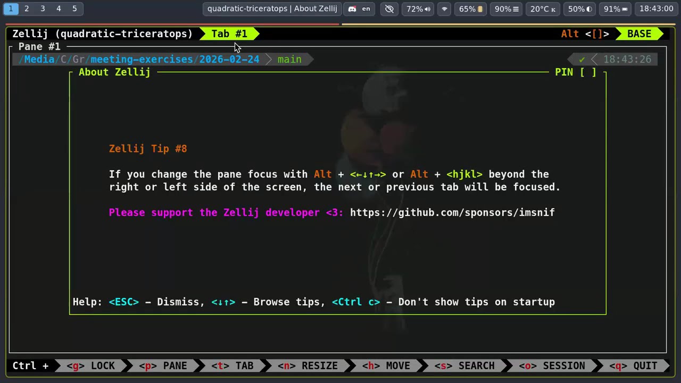
Task: Click the 2026-02-24 directory in prompt
Action: (229, 59)
